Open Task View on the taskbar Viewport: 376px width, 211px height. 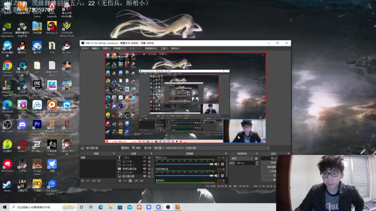click(91, 207)
